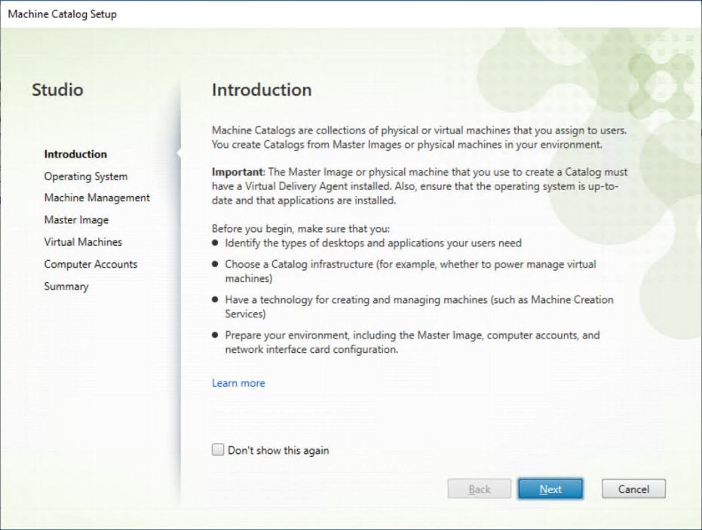Select the Introduction step in sidebar
This screenshot has height=530, width=702.
point(75,154)
